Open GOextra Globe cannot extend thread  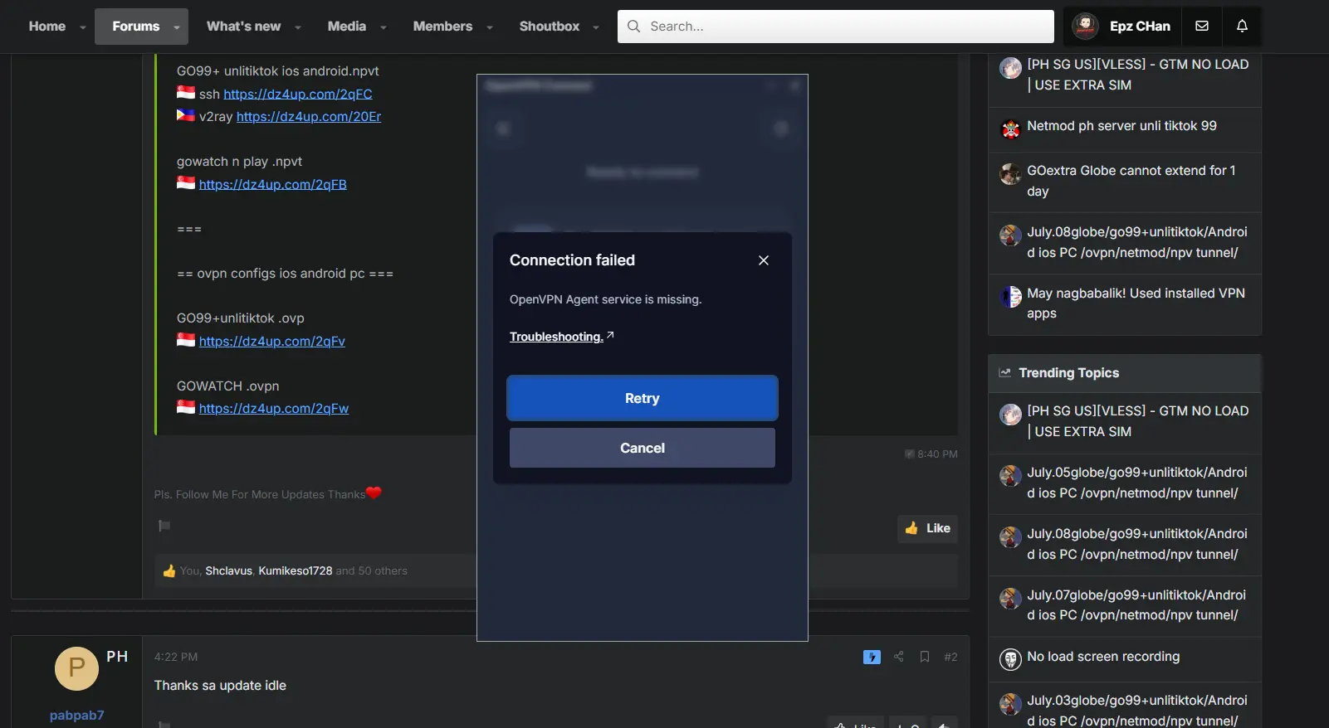[1131, 181]
